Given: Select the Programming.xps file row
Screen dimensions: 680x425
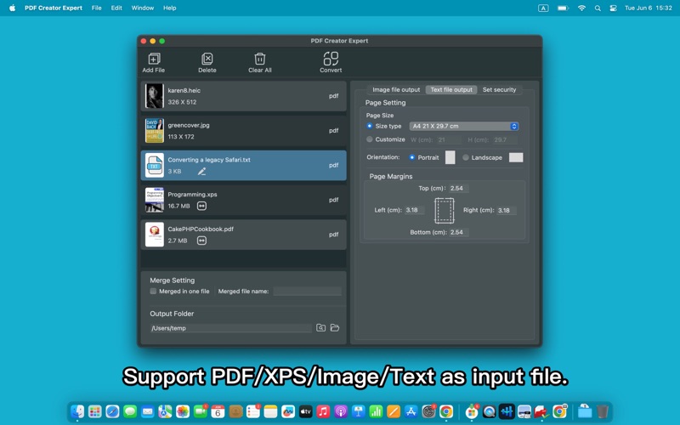Looking at the screenshot, I should tap(244, 200).
